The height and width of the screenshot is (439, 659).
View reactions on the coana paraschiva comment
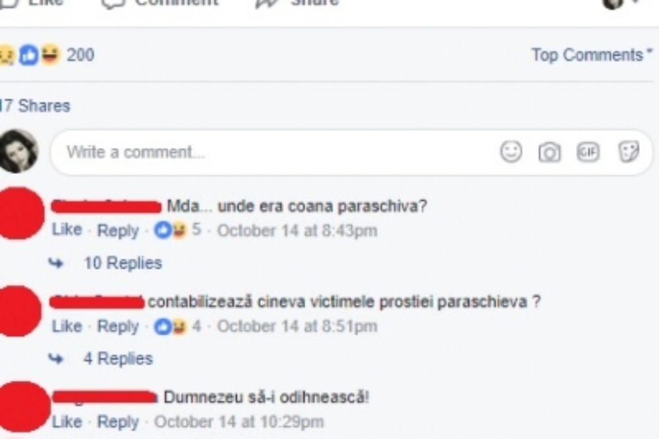coord(177,230)
